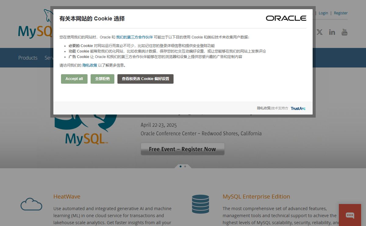
Task: Click the MySQL Enterprise database icon
Action: tap(200, 204)
